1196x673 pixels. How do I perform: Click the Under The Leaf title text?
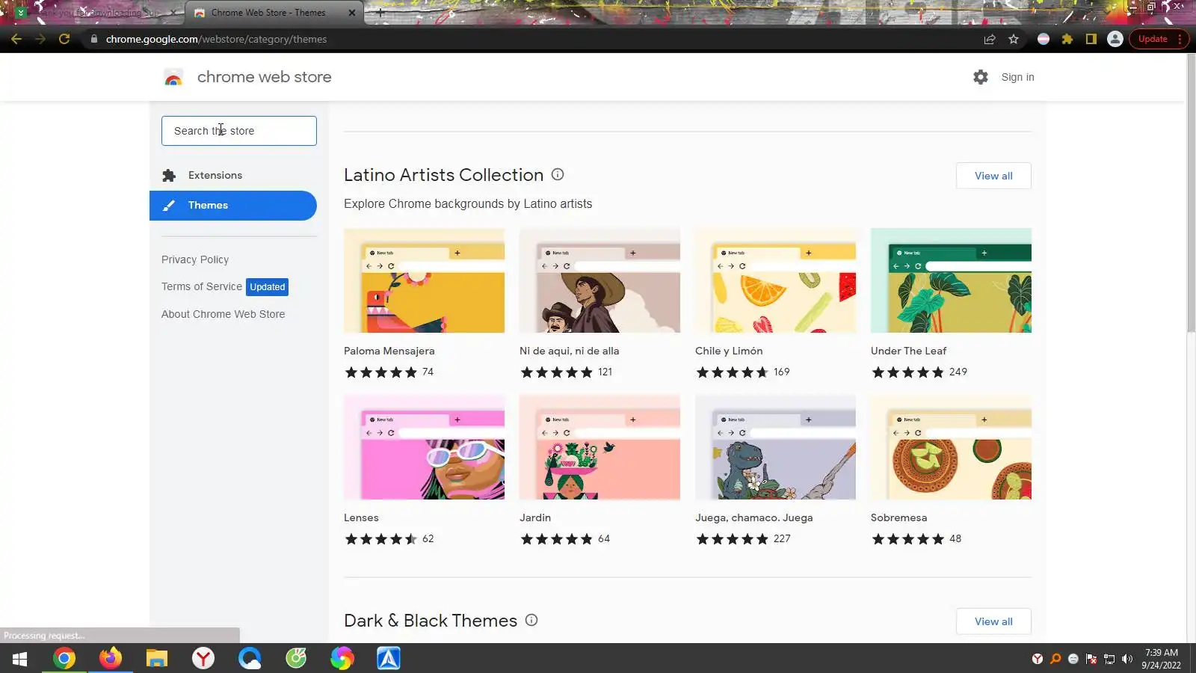pyautogui.click(x=908, y=351)
